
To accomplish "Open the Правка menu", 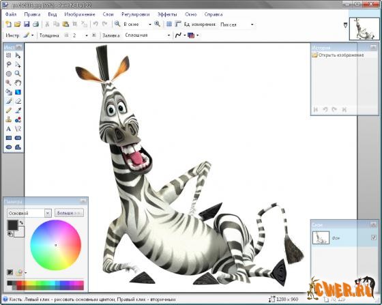I will click(32, 14).
